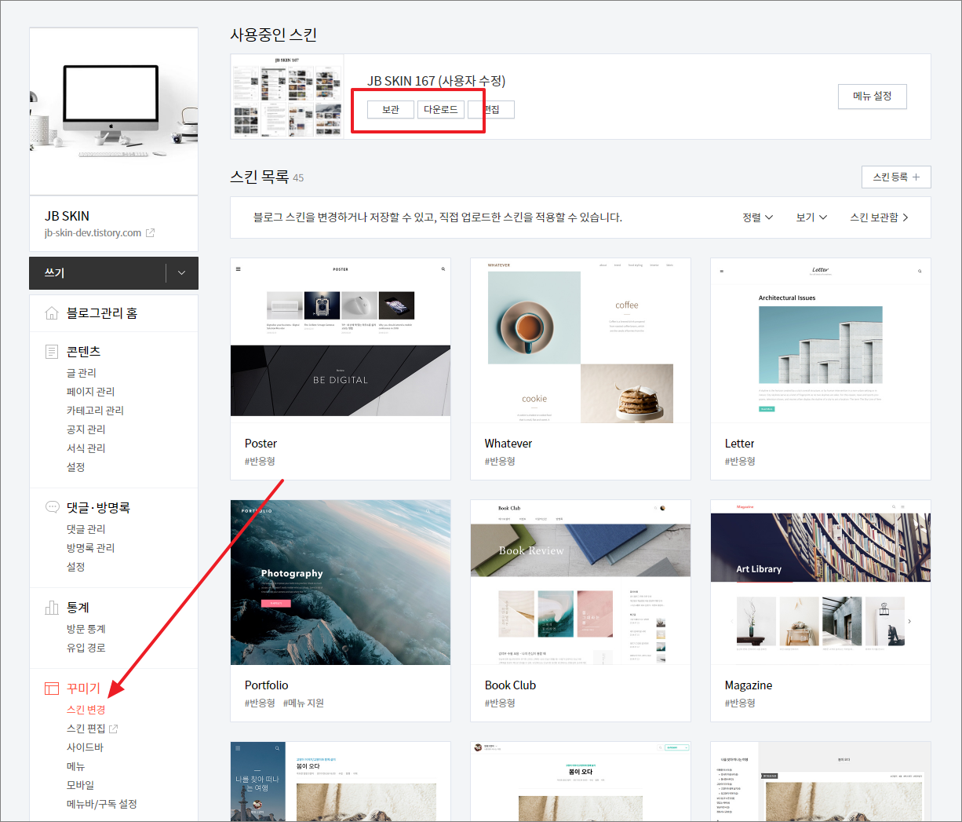Open 스킨 보관함 skin storage

coord(879,217)
